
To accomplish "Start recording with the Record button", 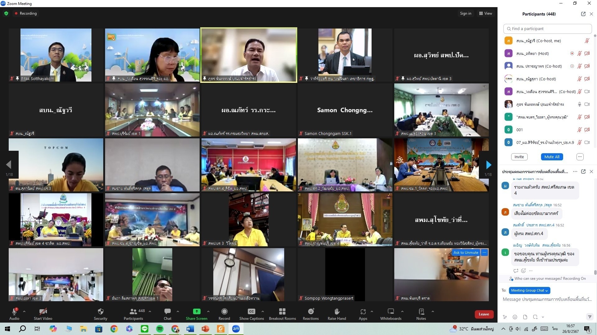I will (224, 311).
